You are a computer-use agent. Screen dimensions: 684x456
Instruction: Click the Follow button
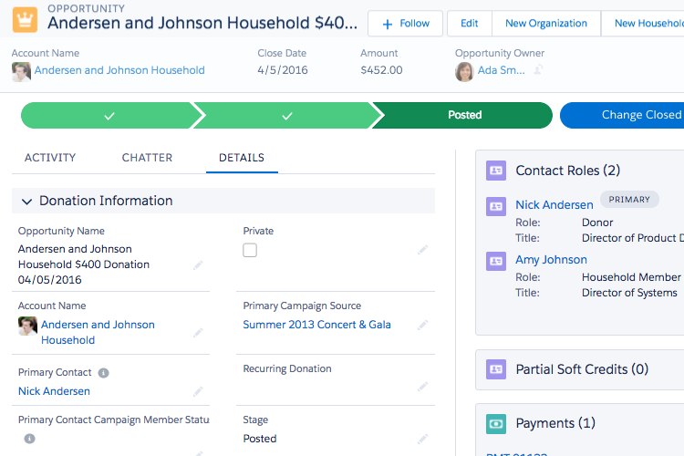406,24
